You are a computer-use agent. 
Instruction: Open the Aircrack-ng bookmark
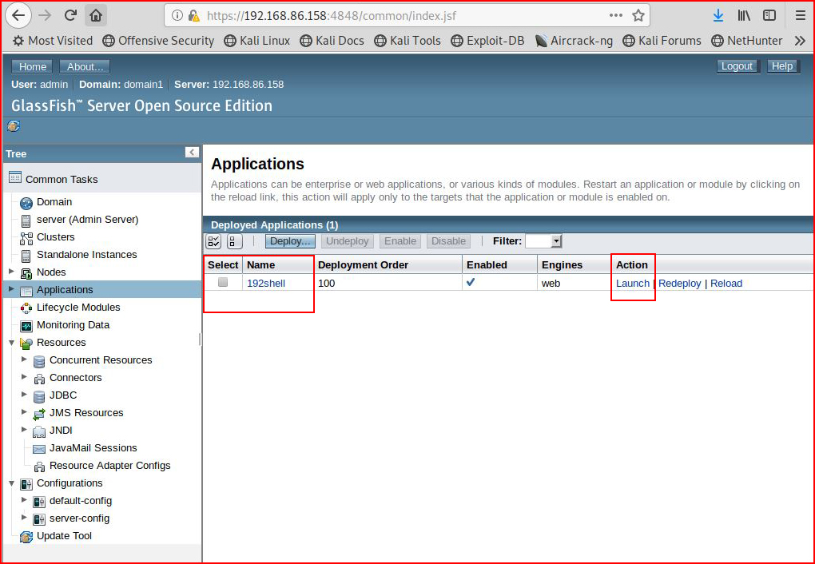574,41
